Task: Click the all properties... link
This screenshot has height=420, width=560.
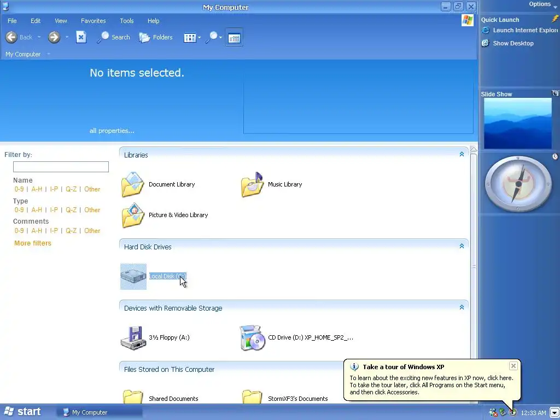Action: [x=112, y=131]
